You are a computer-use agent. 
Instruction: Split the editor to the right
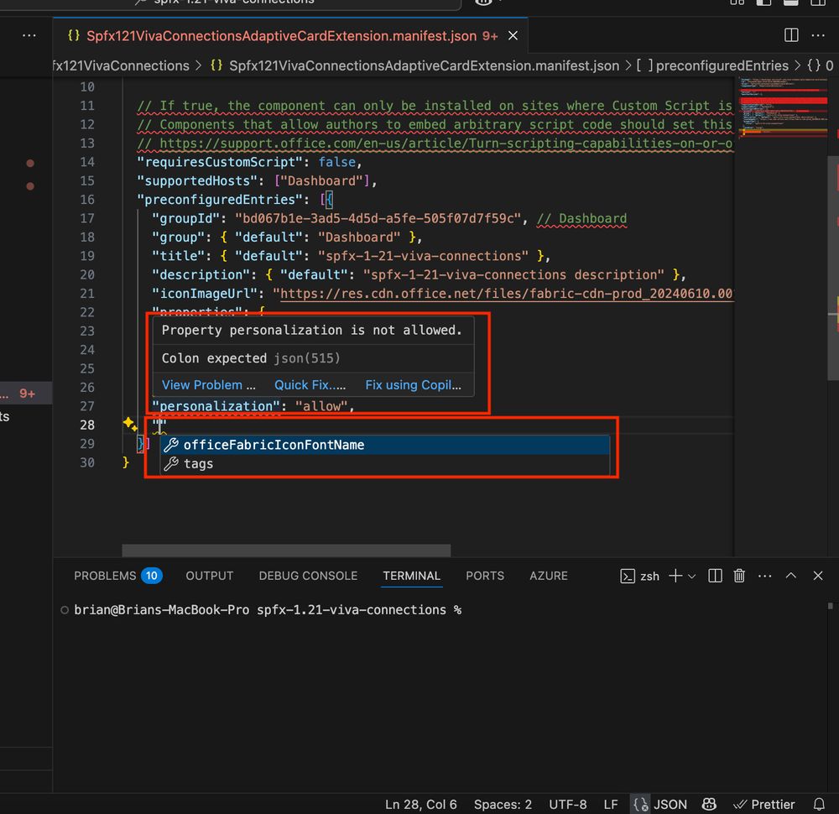pos(791,35)
